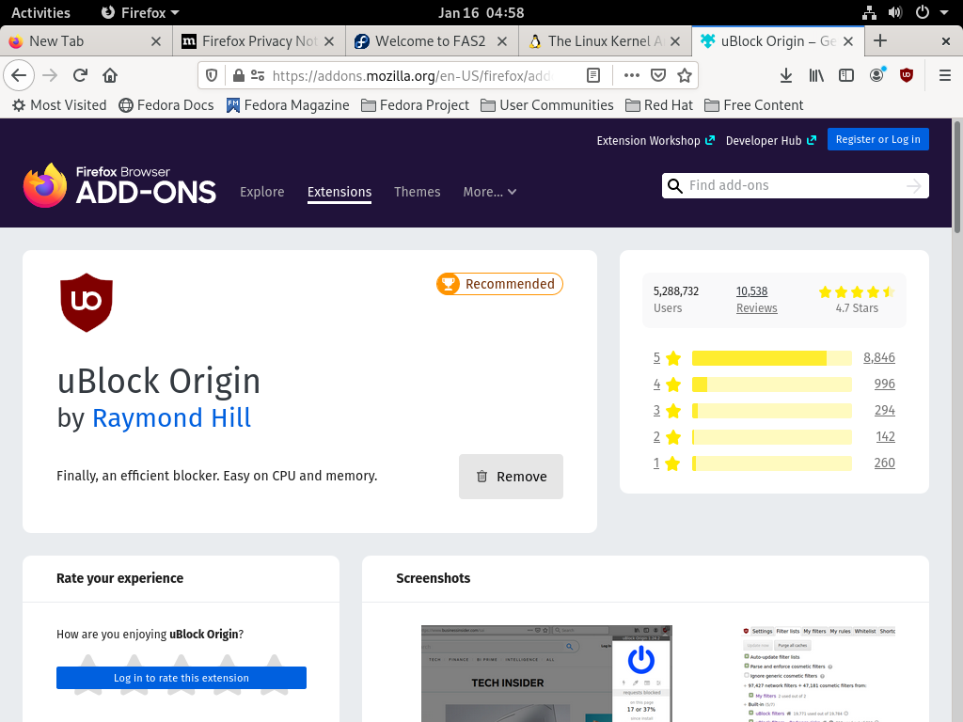Go back to the previous page
The width and height of the screenshot is (963, 722).
[x=19, y=75]
